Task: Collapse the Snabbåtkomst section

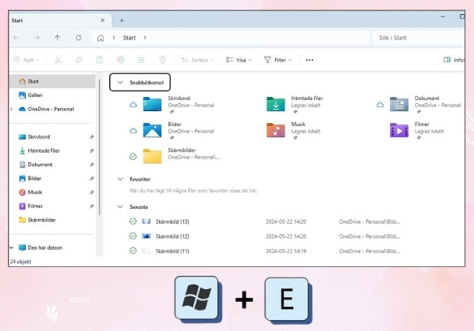Action: click(x=120, y=82)
